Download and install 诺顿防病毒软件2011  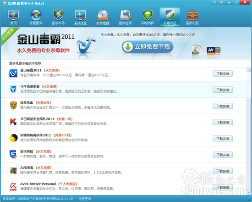click(x=223, y=139)
